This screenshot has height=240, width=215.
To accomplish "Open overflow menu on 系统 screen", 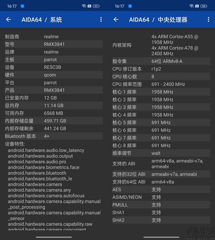I will coord(101,19).
